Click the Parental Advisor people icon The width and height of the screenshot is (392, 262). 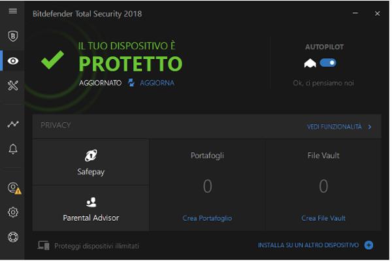point(91,203)
